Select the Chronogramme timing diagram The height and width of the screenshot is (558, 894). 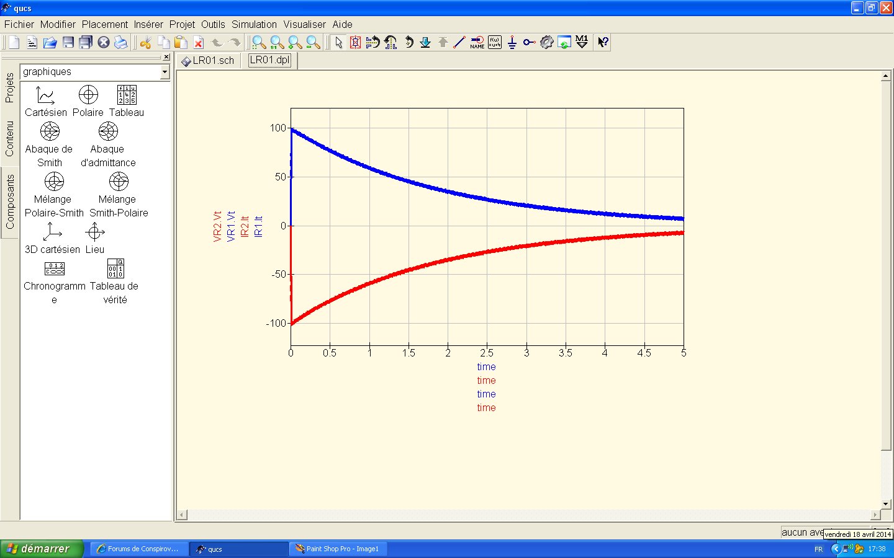tap(55, 282)
